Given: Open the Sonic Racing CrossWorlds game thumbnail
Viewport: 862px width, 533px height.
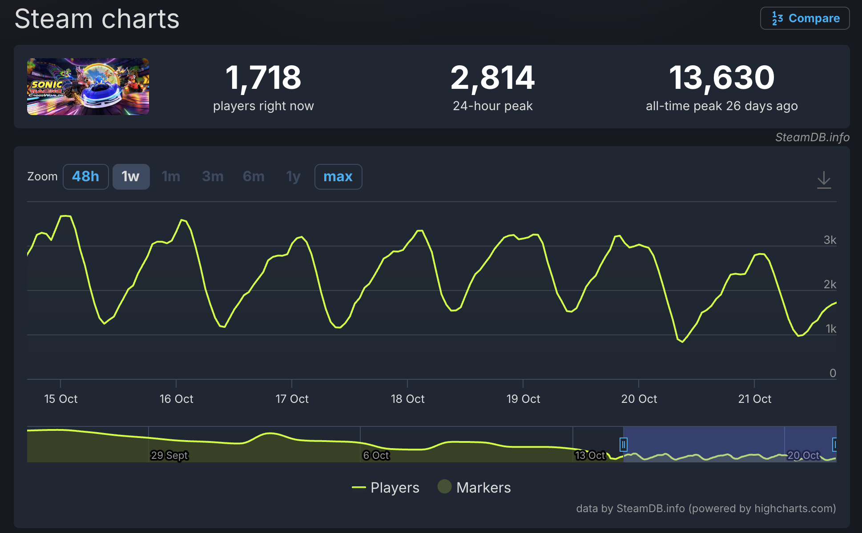Looking at the screenshot, I should click(88, 87).
